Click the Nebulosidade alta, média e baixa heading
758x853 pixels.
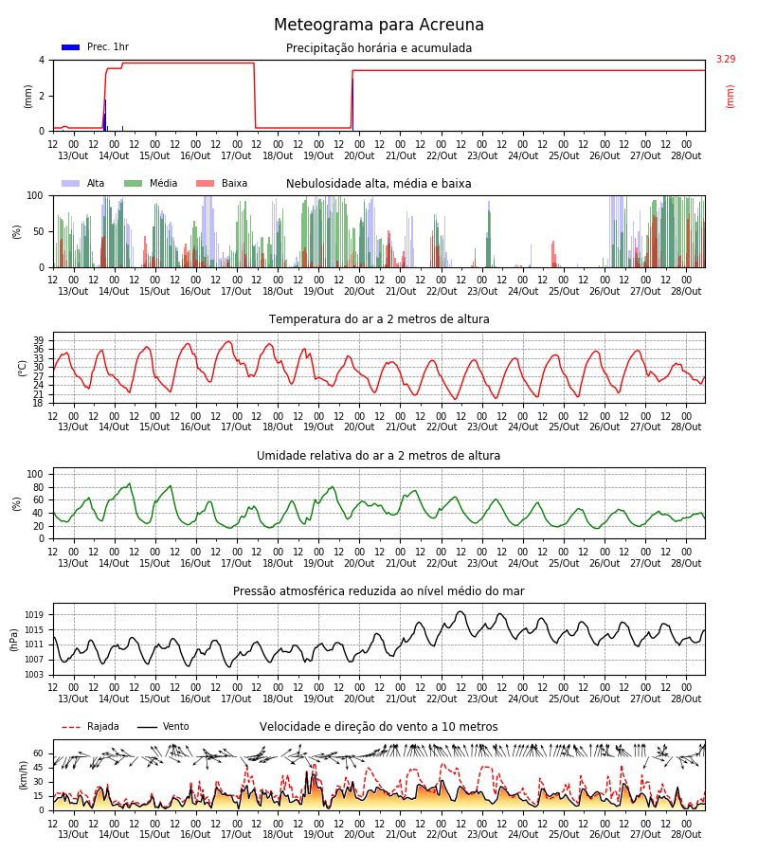pos(379,184)
